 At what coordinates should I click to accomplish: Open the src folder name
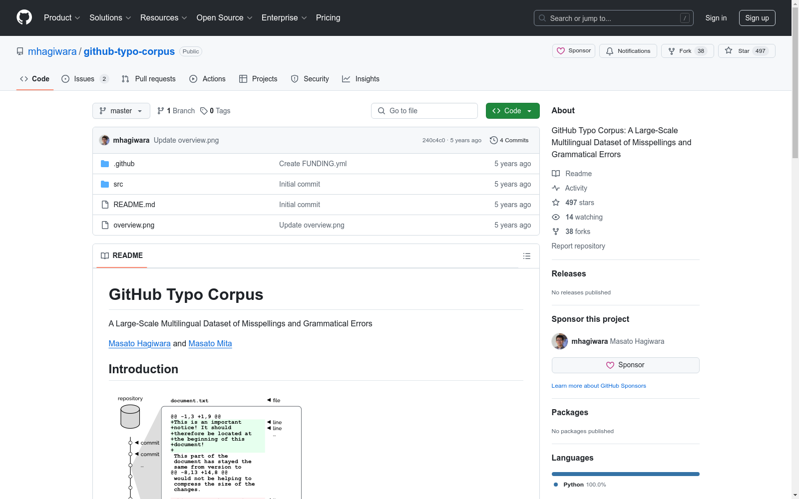[x=118, y=184]
